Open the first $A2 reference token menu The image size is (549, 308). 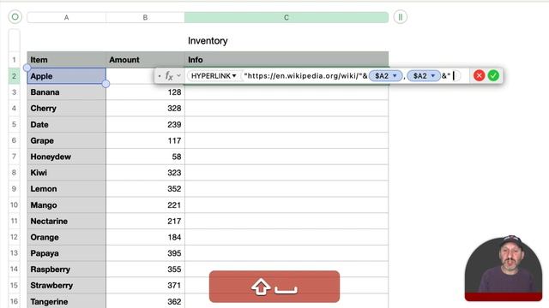pyautogui.click(x=395, y=76)
